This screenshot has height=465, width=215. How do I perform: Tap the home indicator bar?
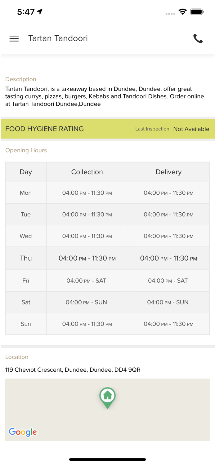pos(107,459)
